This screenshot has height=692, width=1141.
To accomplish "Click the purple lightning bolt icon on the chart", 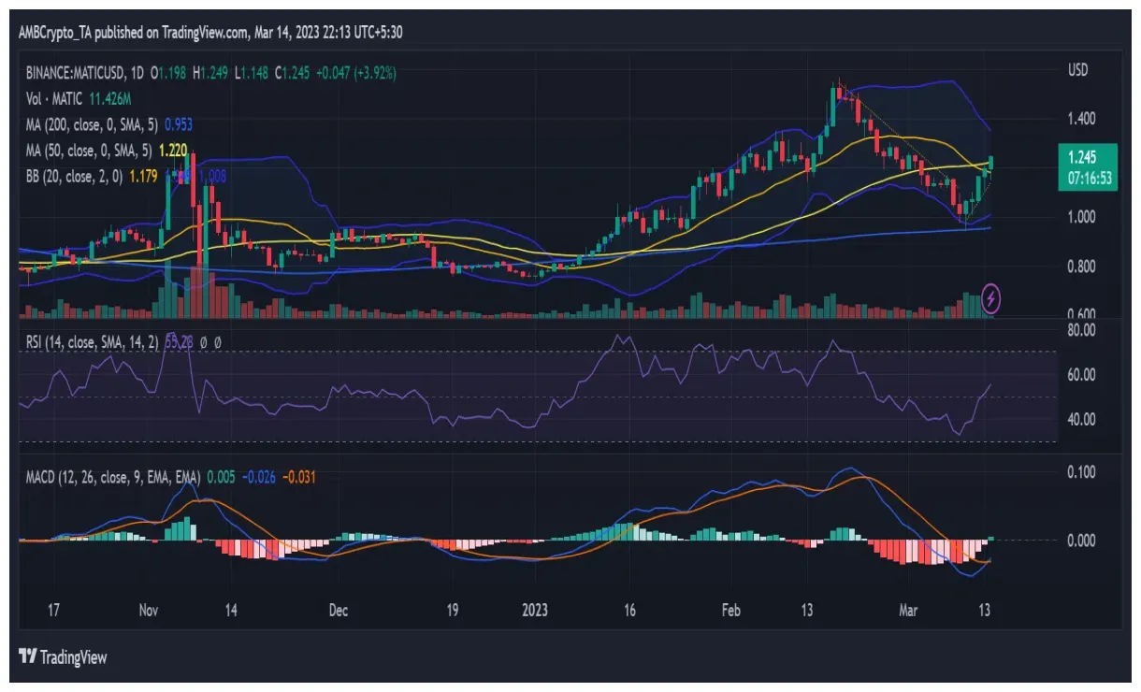I will click(x=991, y=297).
